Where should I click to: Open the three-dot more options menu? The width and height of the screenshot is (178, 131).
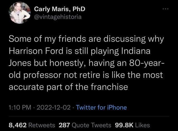(166, 10)
